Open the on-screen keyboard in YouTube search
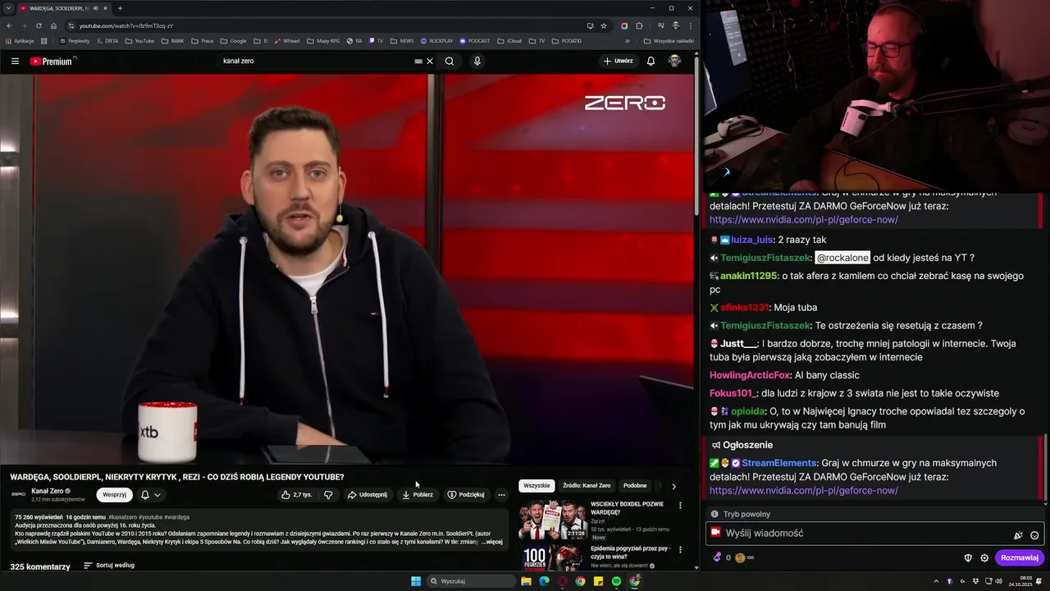Screen dimensions: 1050x591 (418, 61)
